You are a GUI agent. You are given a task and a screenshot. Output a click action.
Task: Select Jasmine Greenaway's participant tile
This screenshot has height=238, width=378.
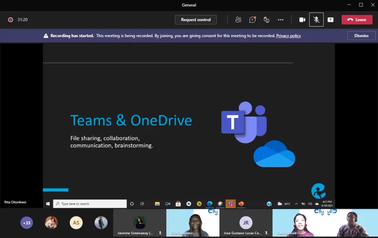point(140,223)
